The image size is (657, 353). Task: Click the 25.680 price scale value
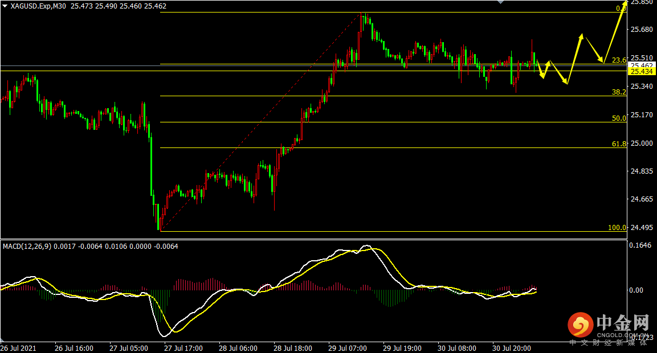tap(642, 29)
